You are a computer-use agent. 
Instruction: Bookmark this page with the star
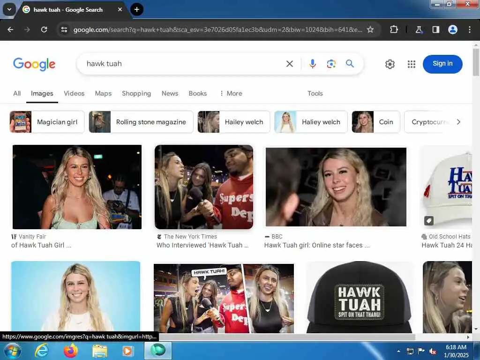tap(370, 30)
